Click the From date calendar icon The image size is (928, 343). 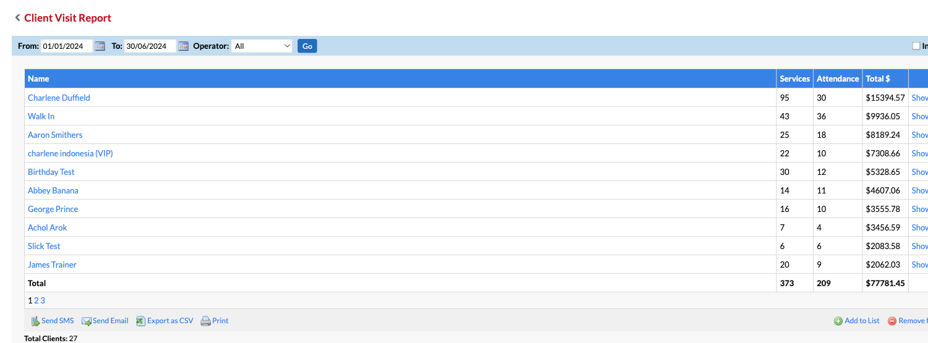coord(100,46)
